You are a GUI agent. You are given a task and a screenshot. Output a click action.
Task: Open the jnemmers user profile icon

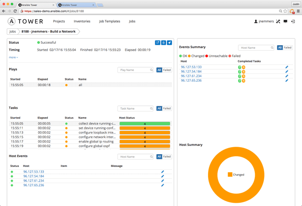pyautogui.click(x=256, y=21)
